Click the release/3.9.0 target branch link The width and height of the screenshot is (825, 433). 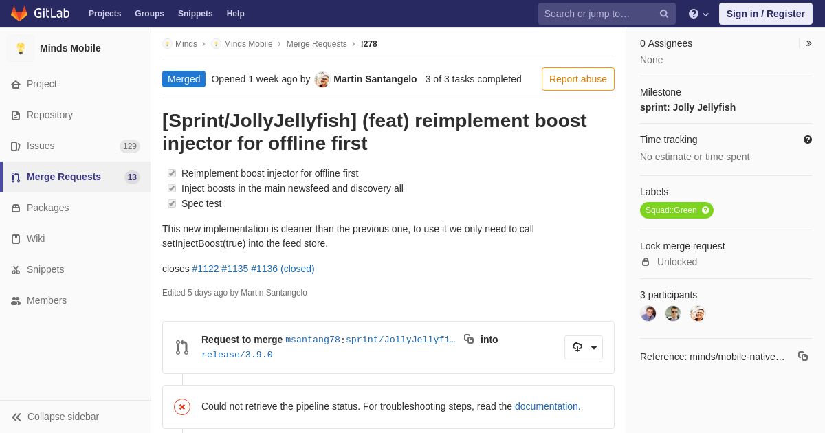(237, 355)
